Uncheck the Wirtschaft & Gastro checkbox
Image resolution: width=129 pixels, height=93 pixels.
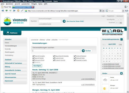tap(75, 60)
